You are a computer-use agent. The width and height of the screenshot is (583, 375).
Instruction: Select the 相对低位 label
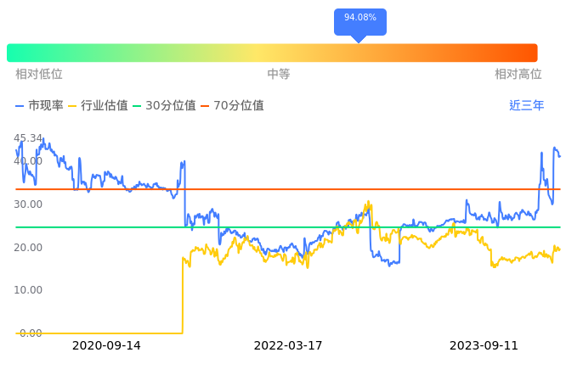39,75
